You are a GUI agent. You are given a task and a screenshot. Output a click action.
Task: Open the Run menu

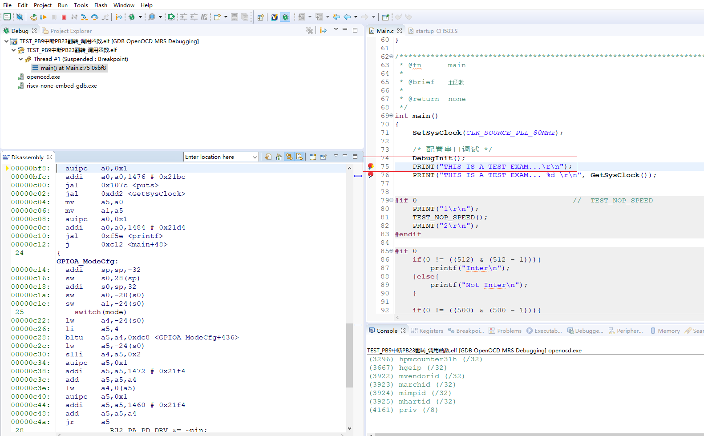click(x=63, y=5)
